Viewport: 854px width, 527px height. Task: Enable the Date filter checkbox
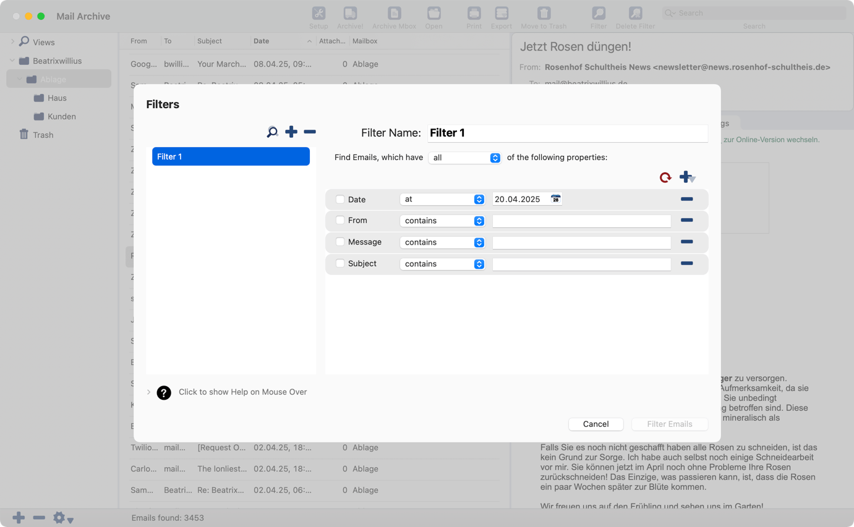tap(340, 200)
